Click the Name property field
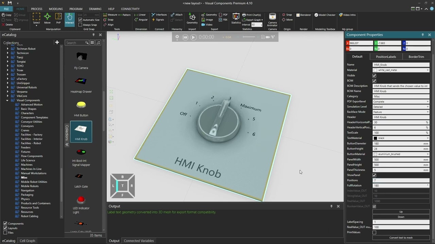Viewport: 435px width, 244px height. tap(401, 65)
